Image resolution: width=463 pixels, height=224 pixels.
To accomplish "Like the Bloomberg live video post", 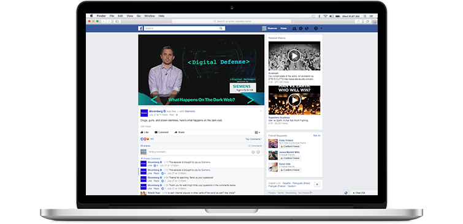I will click(145, 132).
